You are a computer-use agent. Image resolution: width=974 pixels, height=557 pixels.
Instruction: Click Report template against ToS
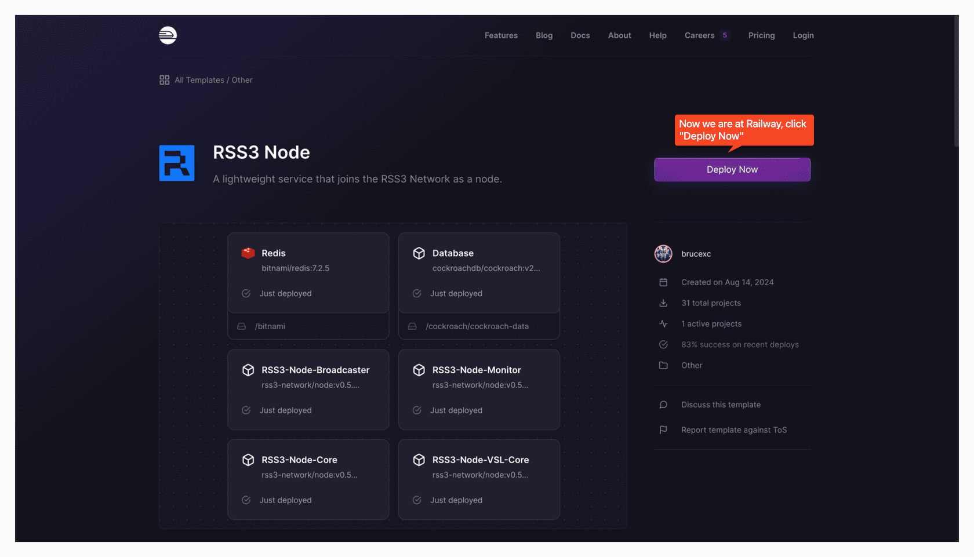(x=734, y=430)
